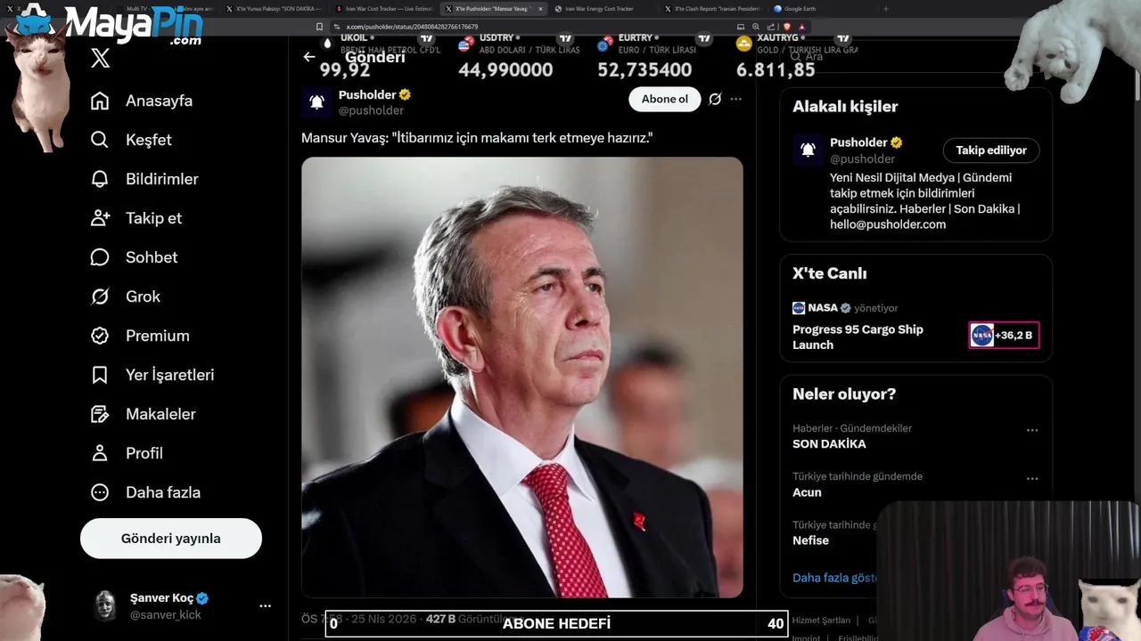
Task: Open Keşfet explore page
Action: (x=131, y=140)
